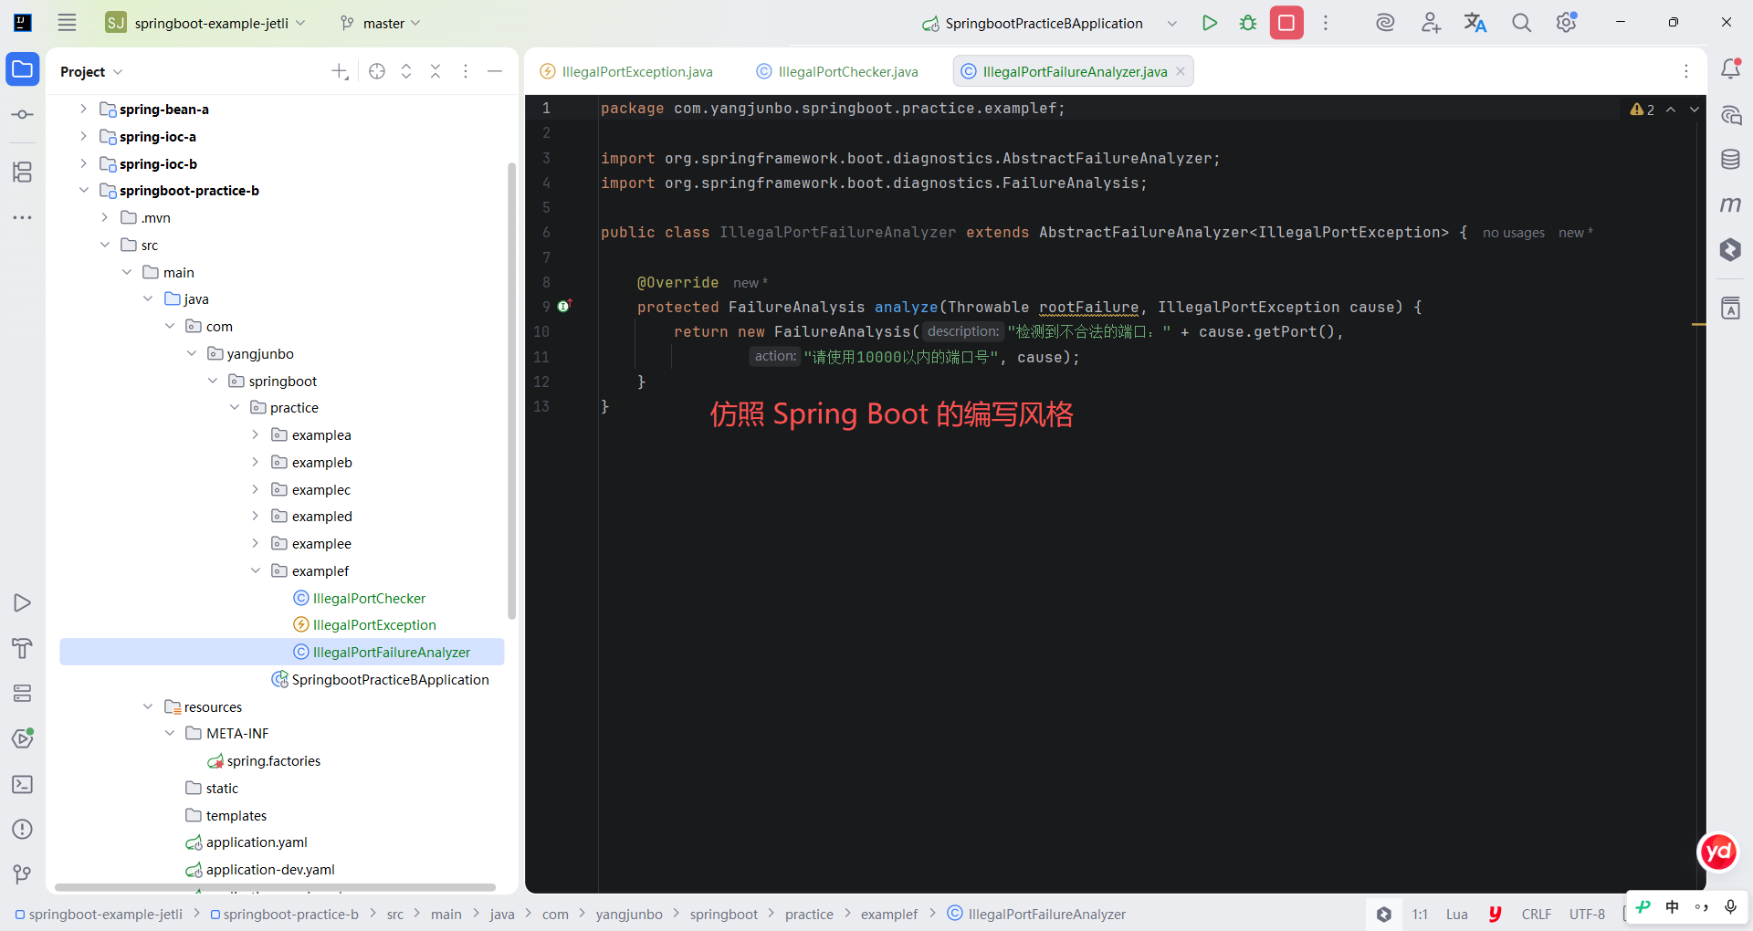Image resolution: width=1753 pixels, height=931 pixels.
Task: Collapse the examplef package
Action: [x=256, y=570]
